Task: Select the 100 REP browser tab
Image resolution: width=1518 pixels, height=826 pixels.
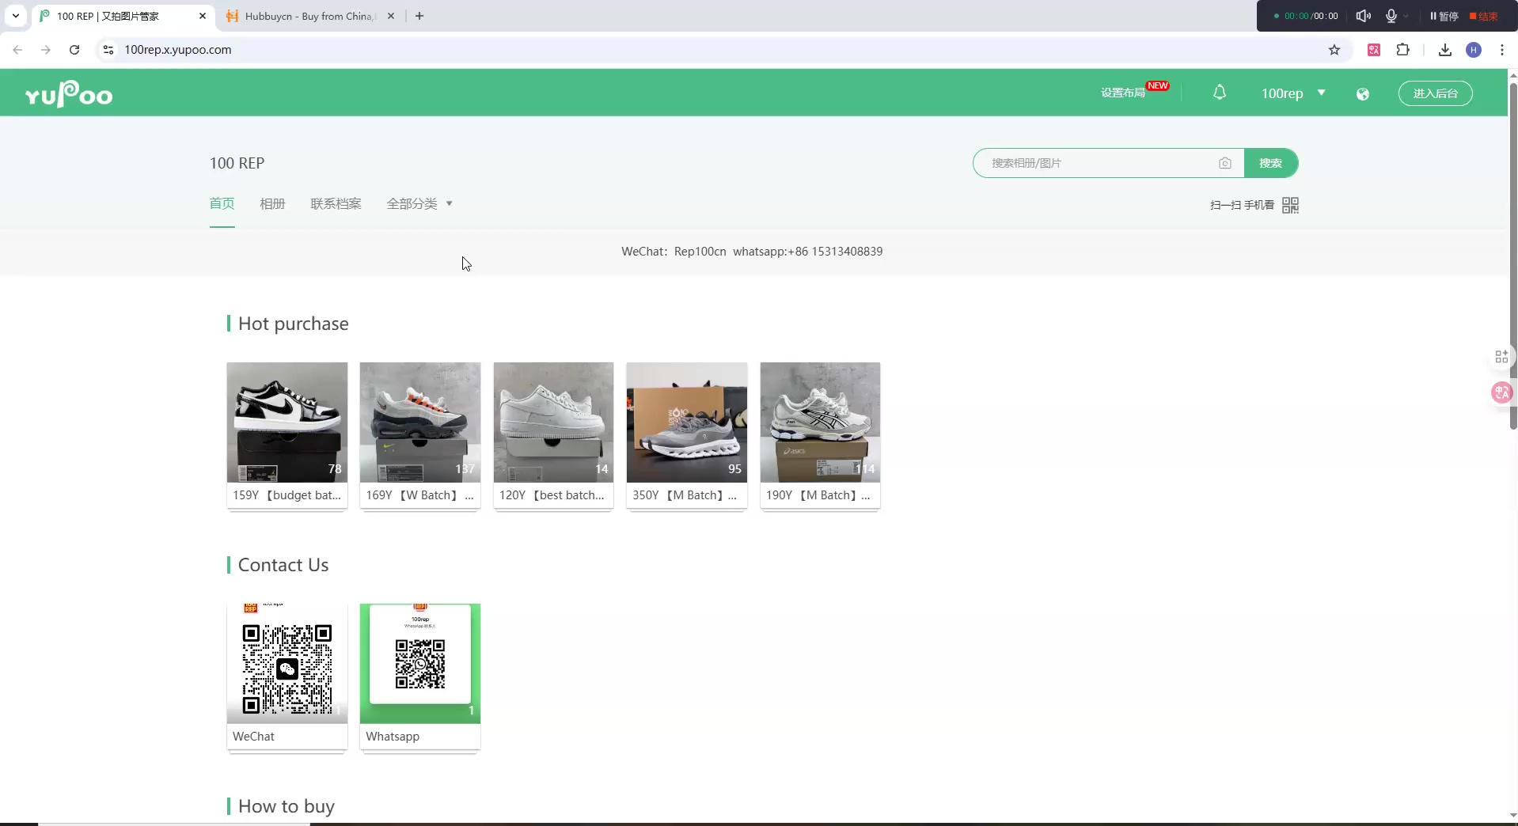Action: (x=124, y=16)
